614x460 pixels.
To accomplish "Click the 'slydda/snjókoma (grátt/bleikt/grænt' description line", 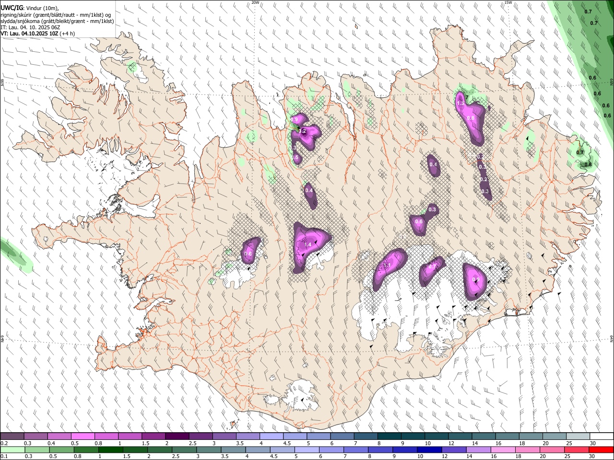I will point(57,21).
